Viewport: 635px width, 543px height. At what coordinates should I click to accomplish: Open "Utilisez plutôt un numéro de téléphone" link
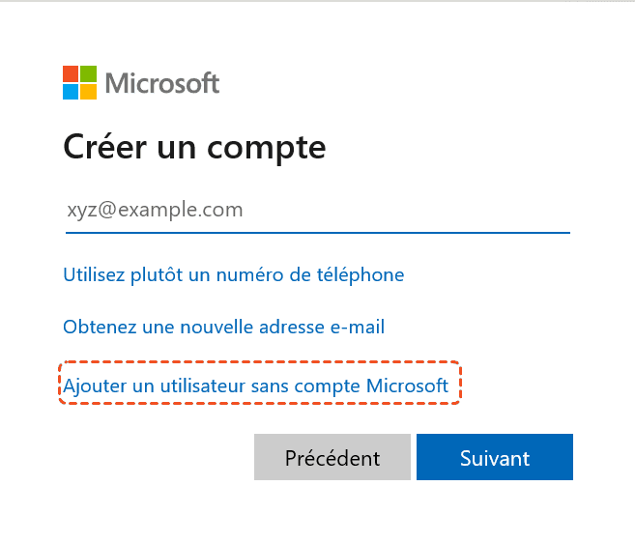point(233,274)
